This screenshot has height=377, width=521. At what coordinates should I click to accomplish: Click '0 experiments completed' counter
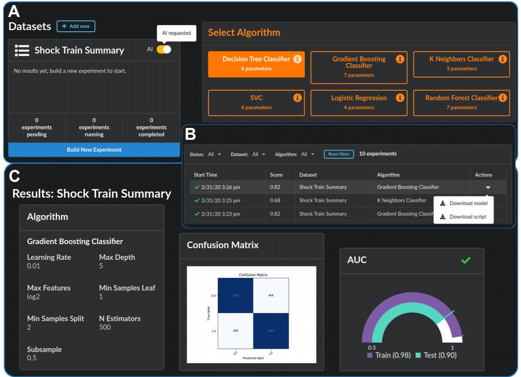[151, 127]
